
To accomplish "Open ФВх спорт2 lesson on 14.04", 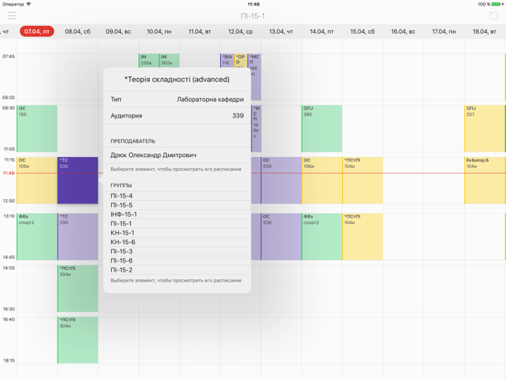I will 322,237.
